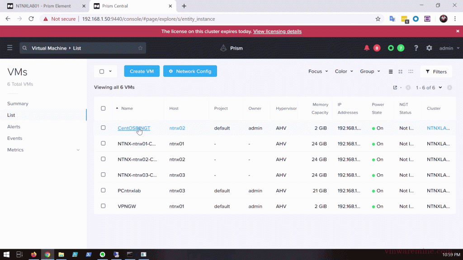
Task: Bookmark this page in Chrome
Action: click(378, 19)
